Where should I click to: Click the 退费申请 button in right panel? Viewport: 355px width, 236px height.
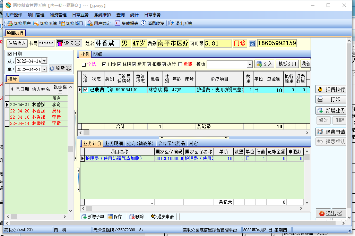point(331,132)
